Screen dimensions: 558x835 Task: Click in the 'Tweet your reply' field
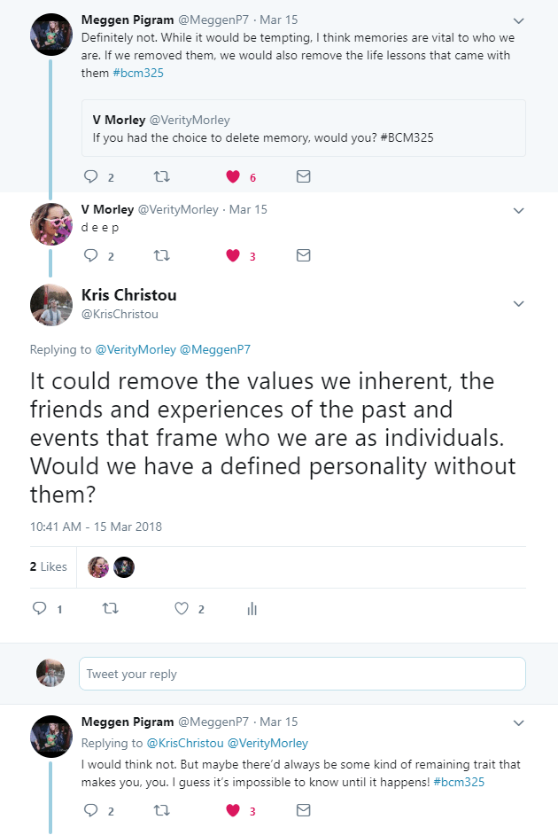click(x=301, y=674)
